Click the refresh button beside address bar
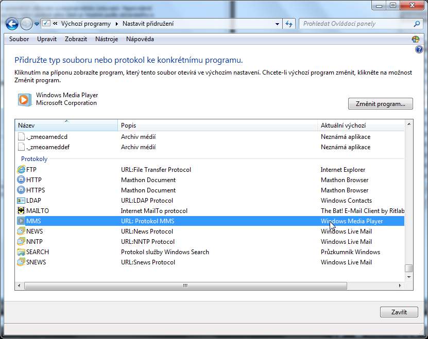The width and height of the screenshot is (428, 339). click(289, 24)
